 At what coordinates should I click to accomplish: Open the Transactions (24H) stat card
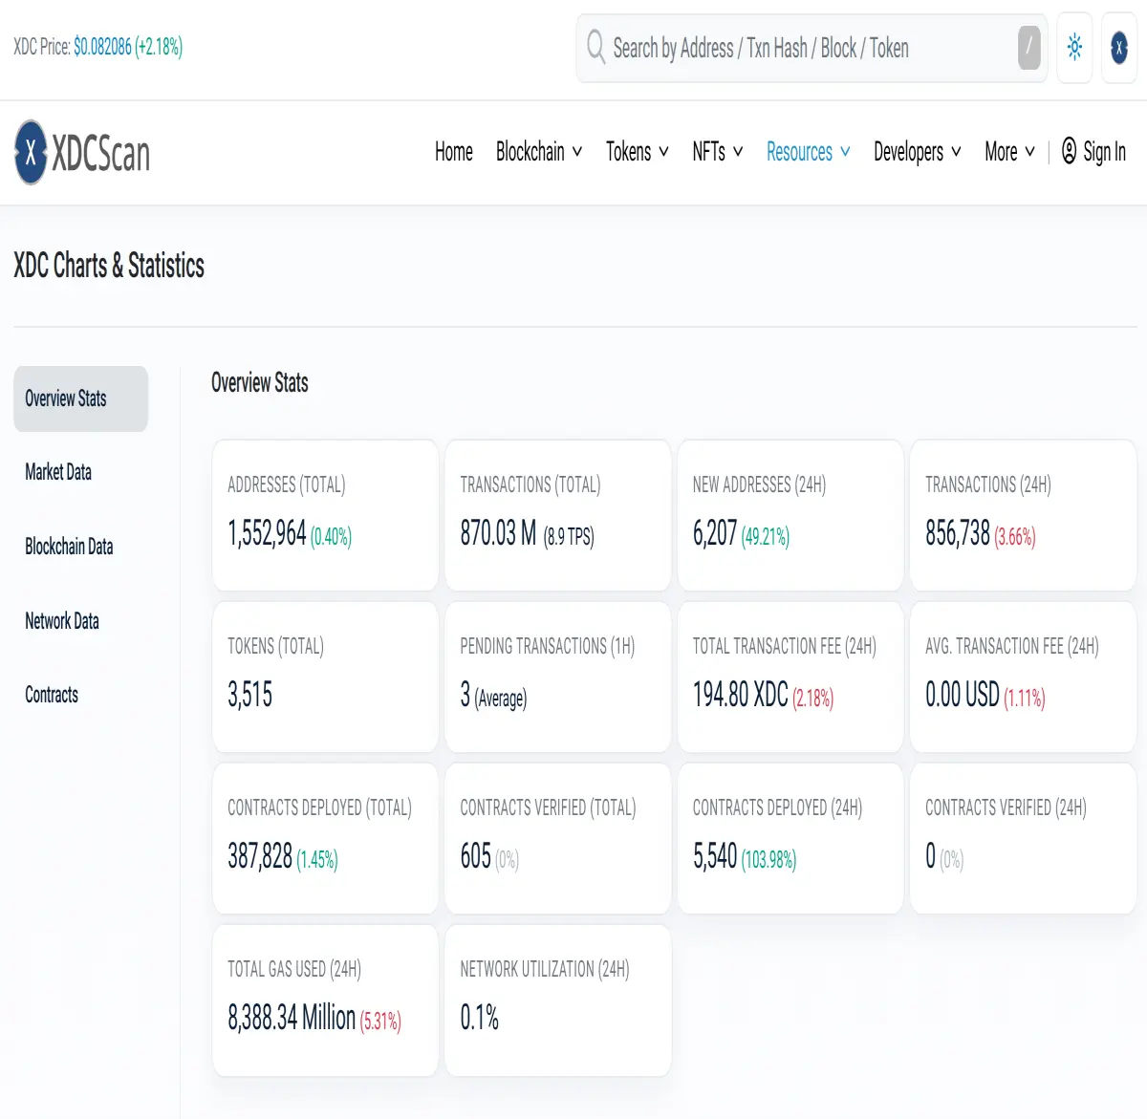1023,515
